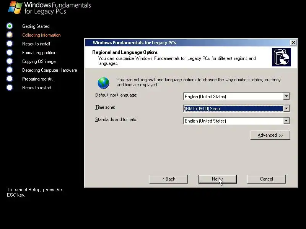
Task: Click the Windows flag logo
Action: point(15,7)
